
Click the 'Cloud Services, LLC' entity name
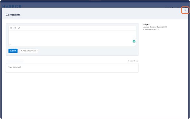pos(152,29)
